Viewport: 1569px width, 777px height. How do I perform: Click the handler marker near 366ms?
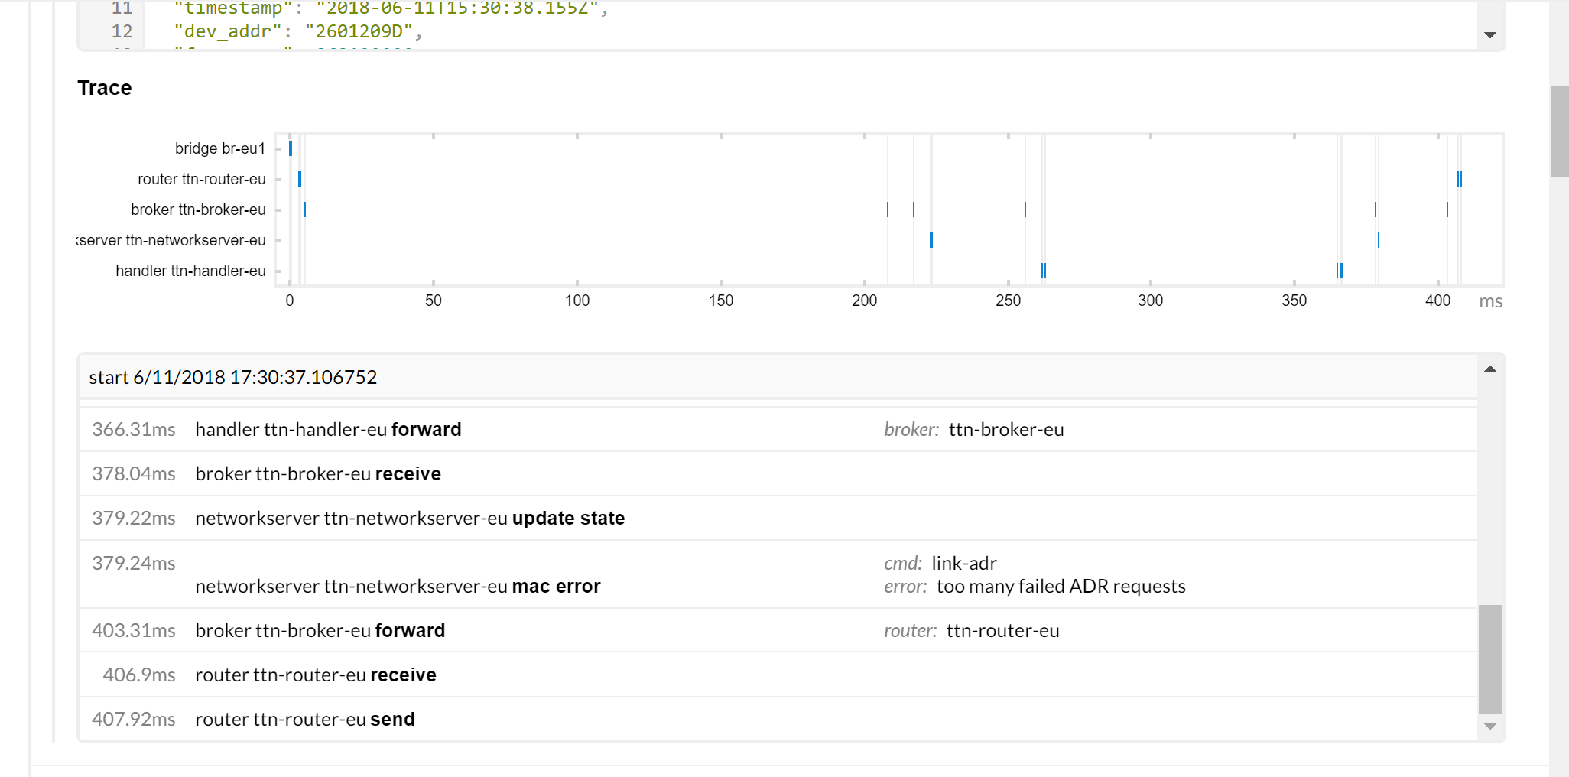[1340, 271]
